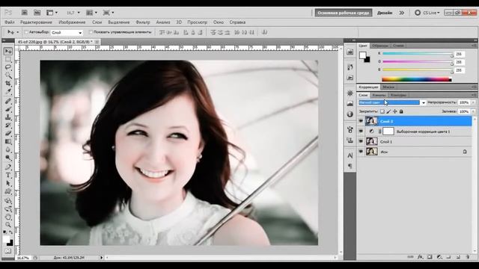The width and height of the screenshot is (479, 269).
Task: Hide the Selective Color adjustment layer
Action: tap(361, 132)
